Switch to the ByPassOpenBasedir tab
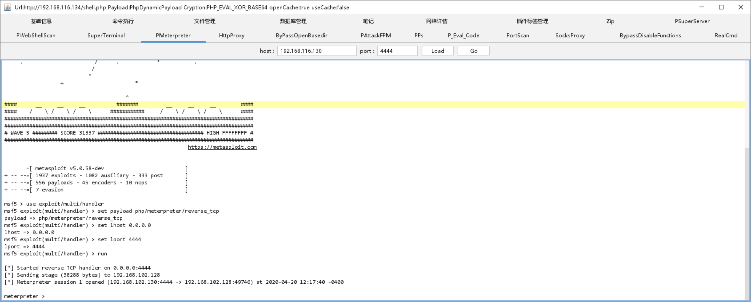 click(302, 35)
